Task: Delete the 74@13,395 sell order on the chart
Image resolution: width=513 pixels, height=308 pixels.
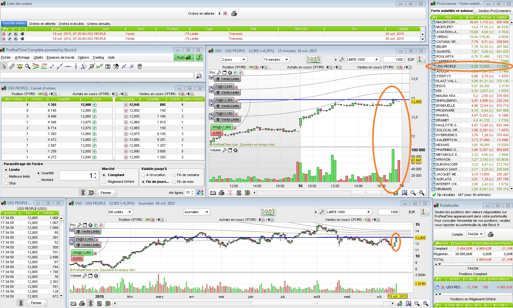Action: [x=236, y=100]
